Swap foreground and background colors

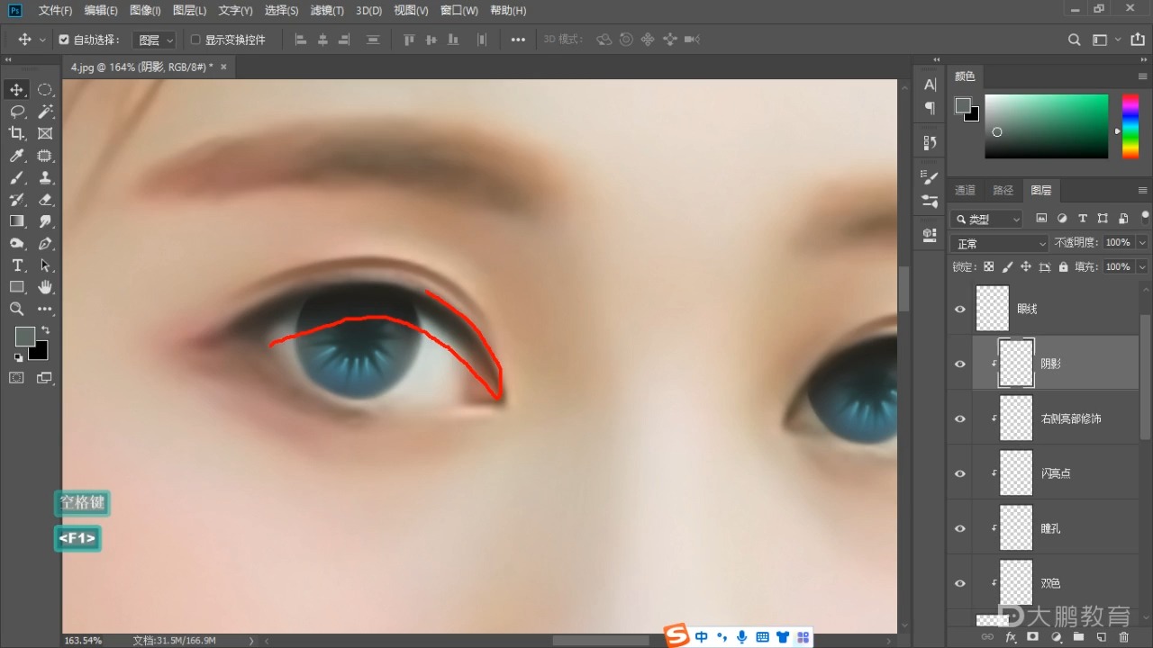(x=45, y=331)
